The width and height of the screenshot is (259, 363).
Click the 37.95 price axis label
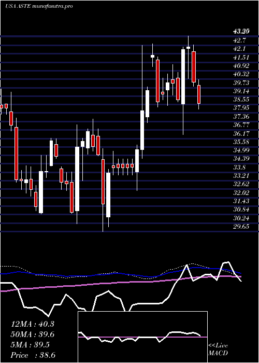point(240,108)
